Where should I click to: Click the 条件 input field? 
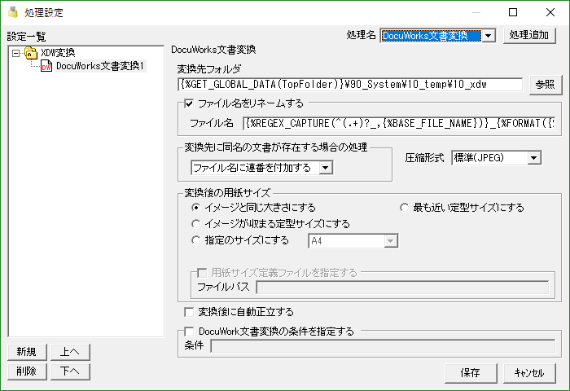[x=383, y=345]
